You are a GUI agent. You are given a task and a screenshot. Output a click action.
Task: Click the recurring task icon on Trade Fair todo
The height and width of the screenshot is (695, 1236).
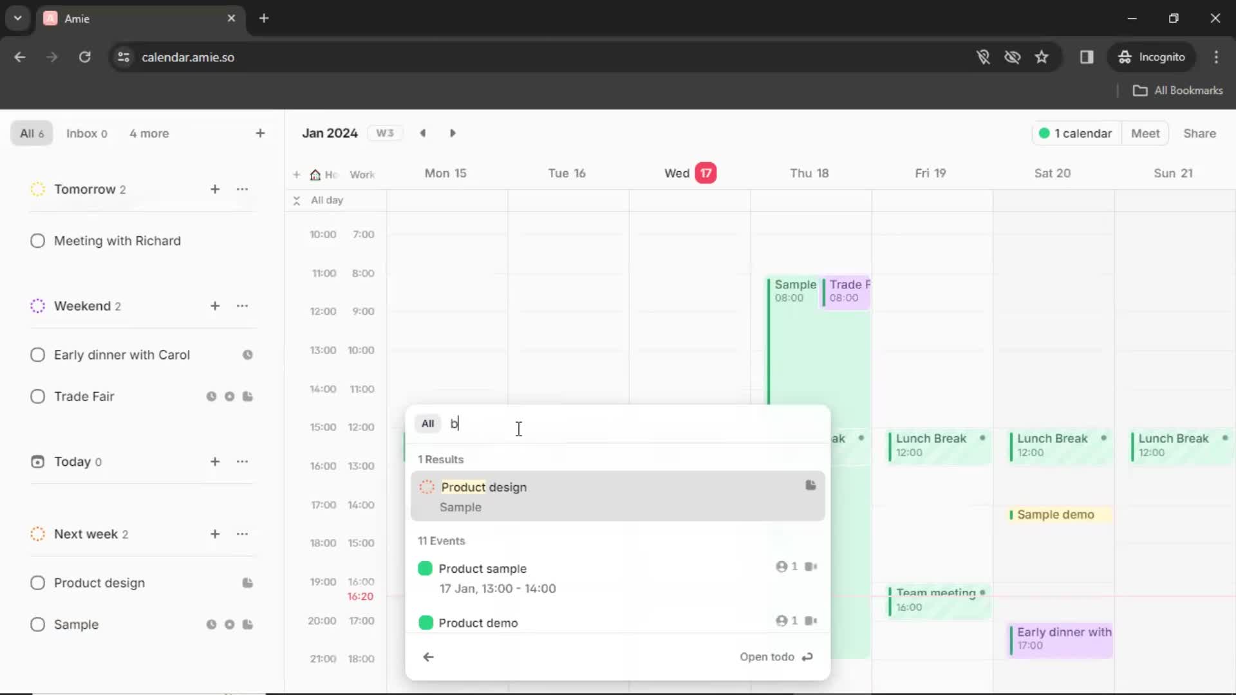pyautogui.click(x=229, y=396)
